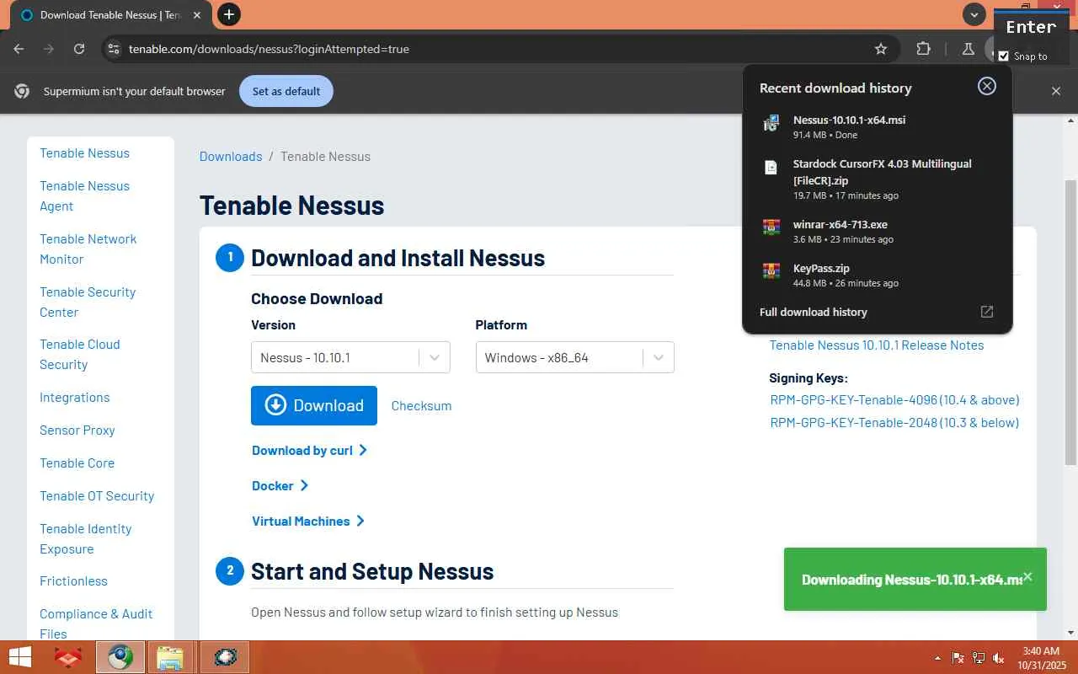Viewport: 1078px width, 674px height.
Task: Expand Download by curl section
Action: (310, 450)
